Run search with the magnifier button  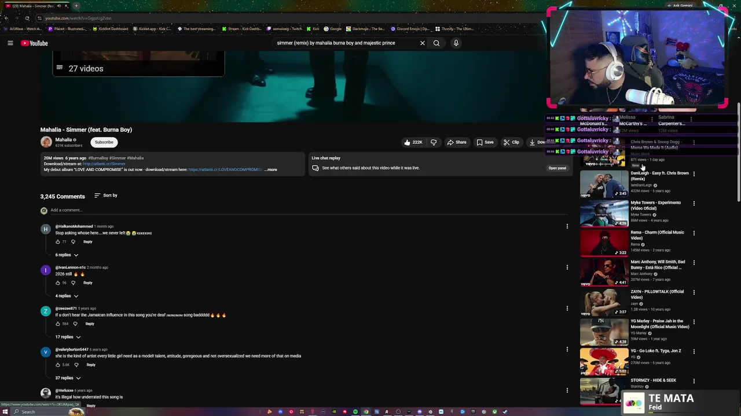click(x=436, y=43)
